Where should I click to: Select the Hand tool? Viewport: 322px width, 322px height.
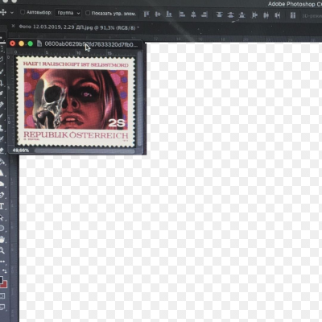(2, 239)
